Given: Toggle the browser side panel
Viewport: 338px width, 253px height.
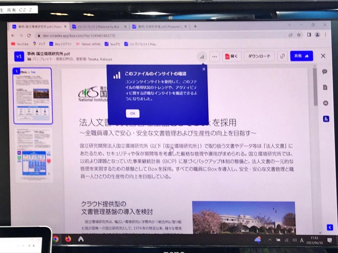Looking at the screenshot, I should (309, 35).
